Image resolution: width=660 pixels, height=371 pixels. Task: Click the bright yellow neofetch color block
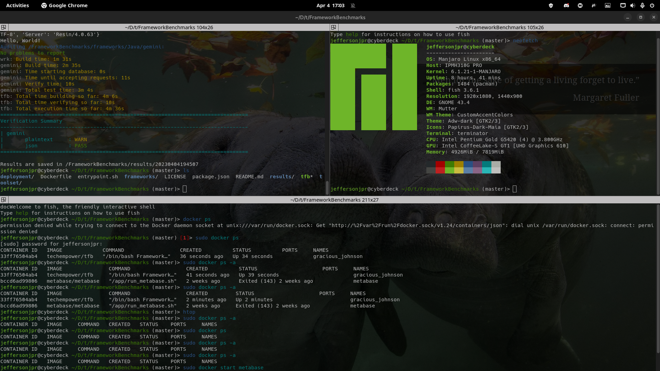[x=459, y=170]
